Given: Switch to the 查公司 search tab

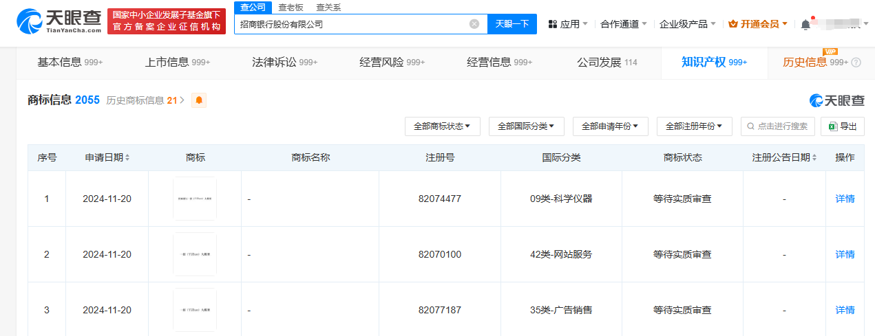Looking at the screenshot, I should 253,8.
